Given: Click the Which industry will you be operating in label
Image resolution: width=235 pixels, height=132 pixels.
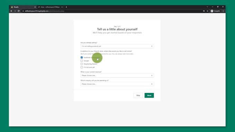Looking at the screenshot, I should point(95,80).
